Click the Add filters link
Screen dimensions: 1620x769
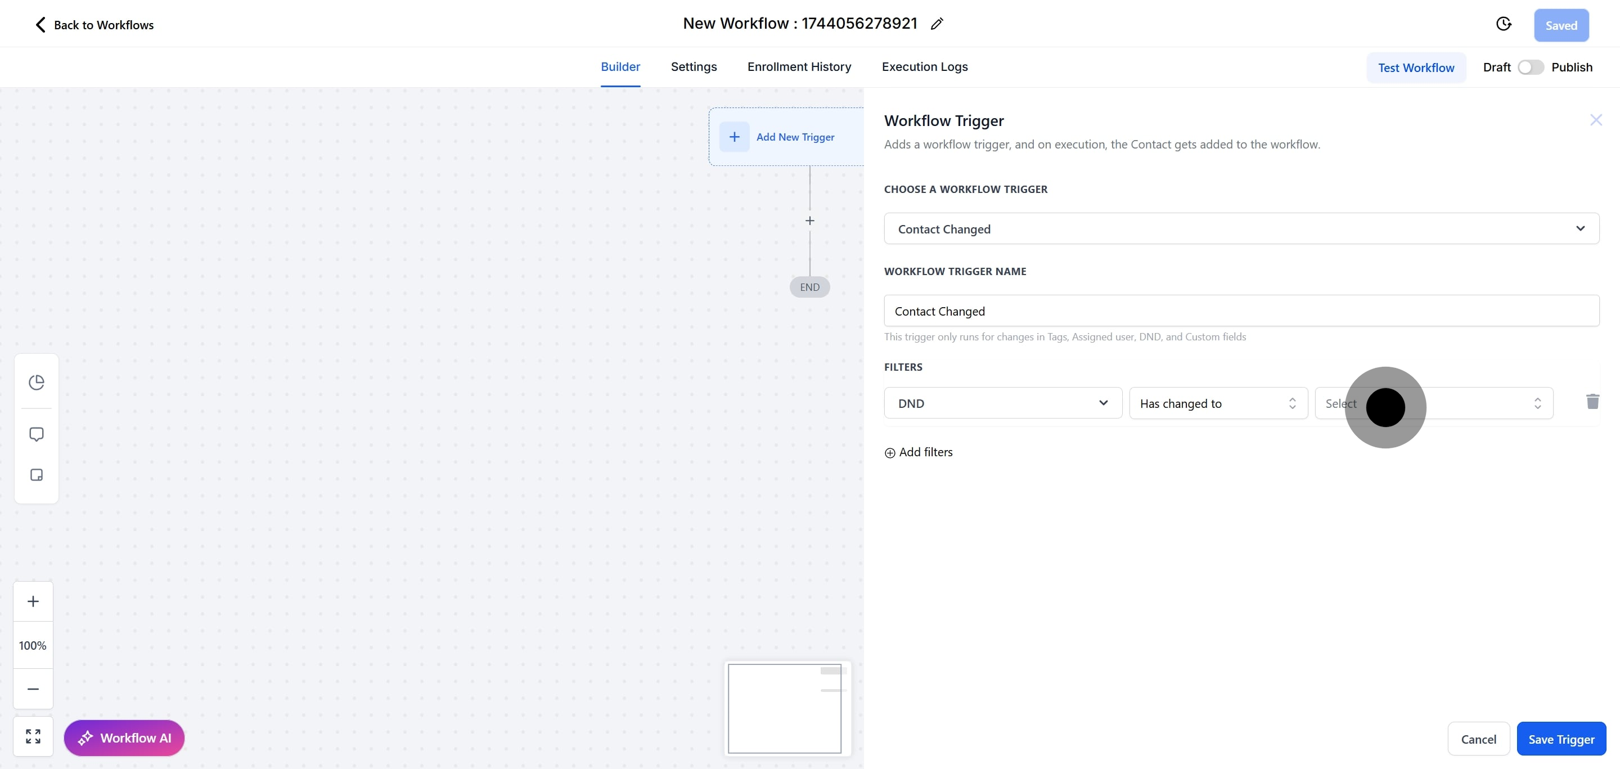[919, 452]
